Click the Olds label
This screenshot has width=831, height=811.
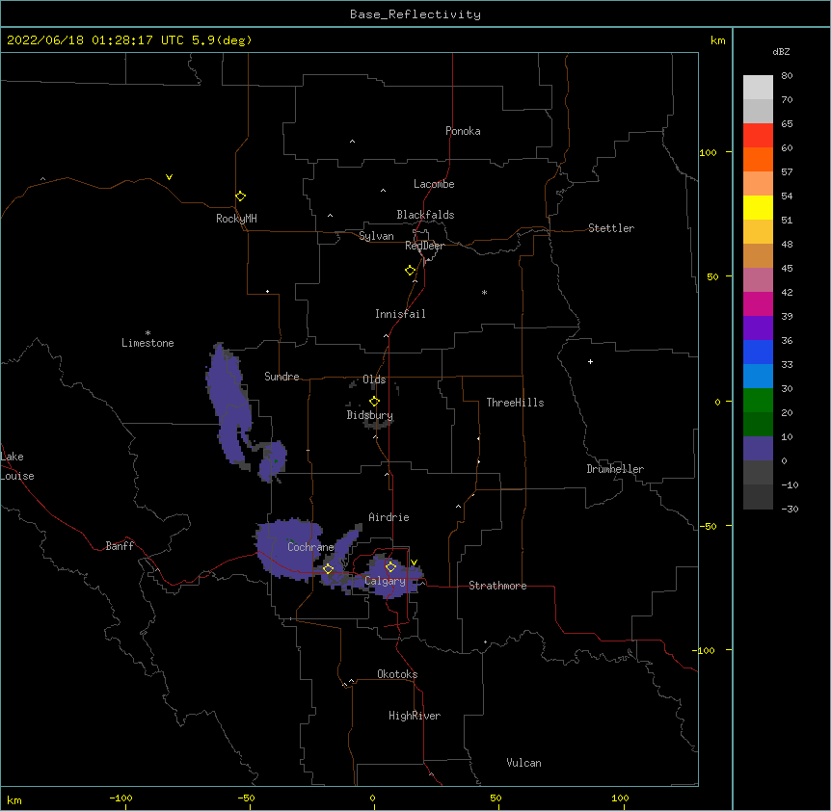coord(374,379)
